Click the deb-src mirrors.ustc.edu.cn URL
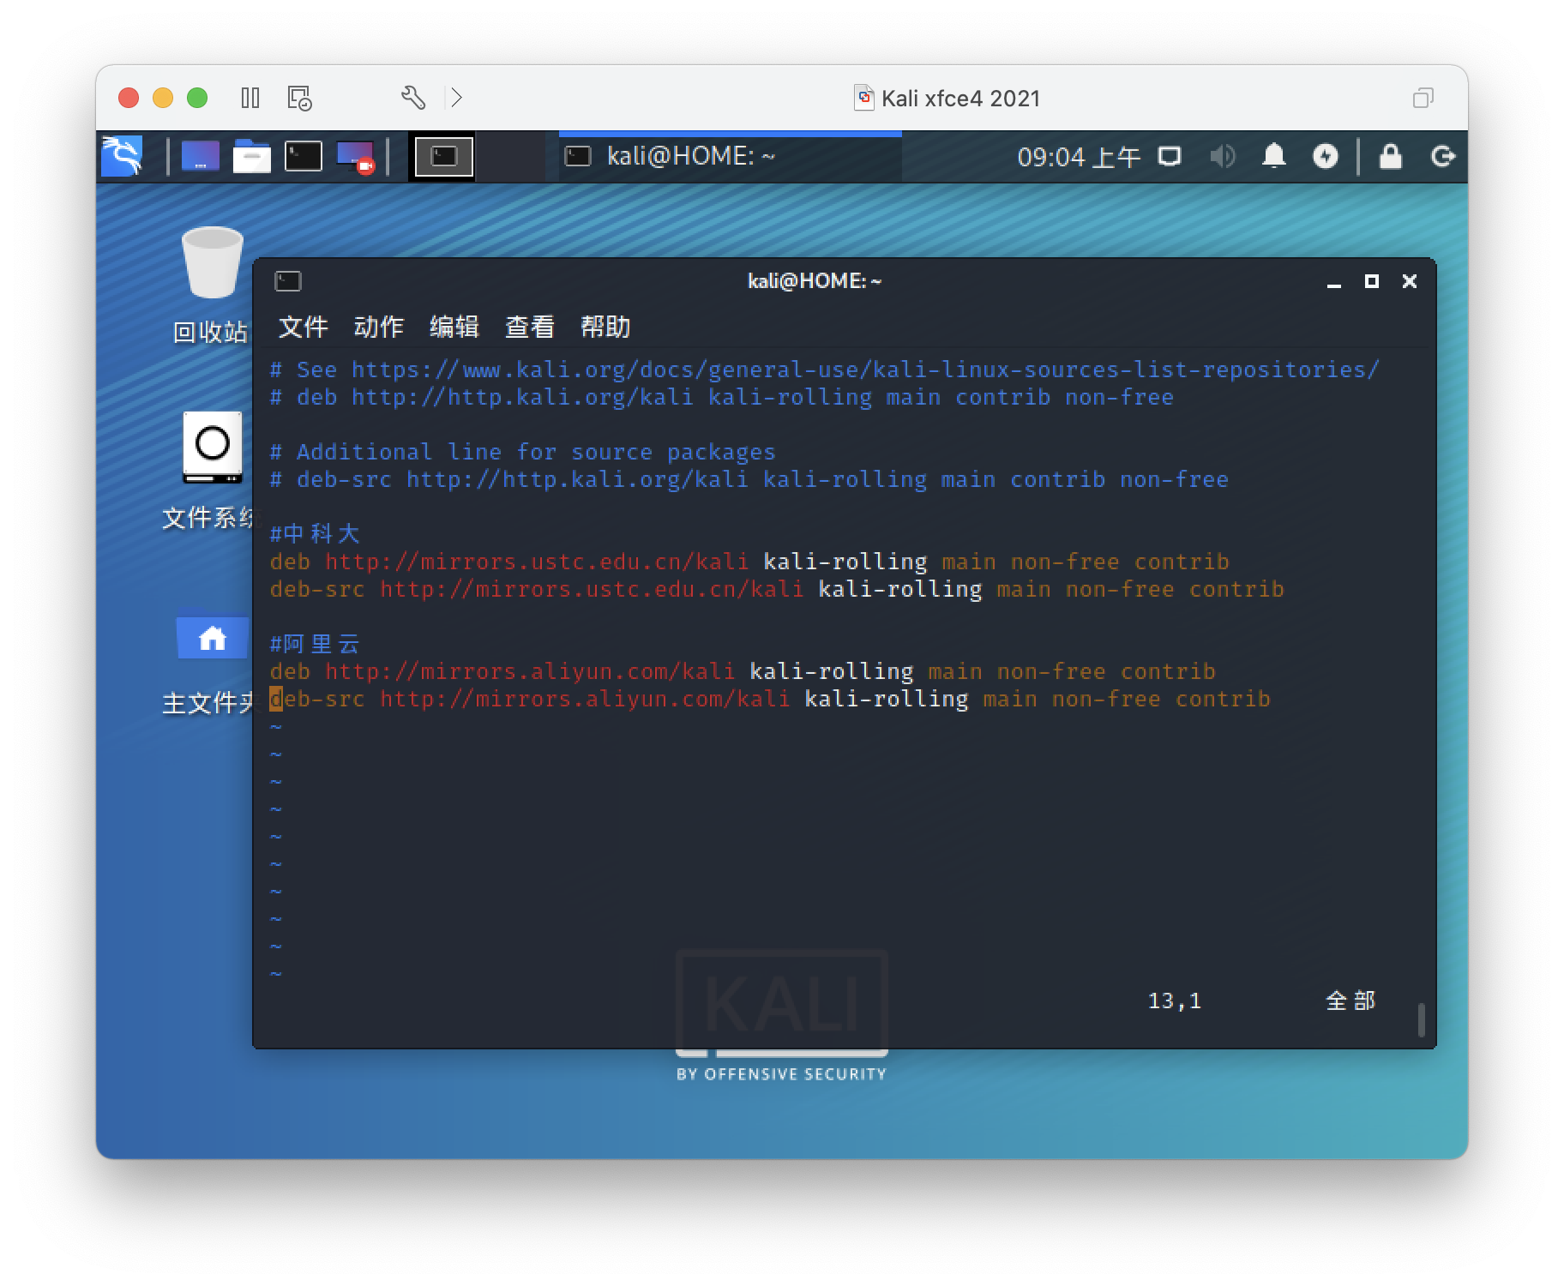Screen dimensions: 1564x1286 point(592,589)
